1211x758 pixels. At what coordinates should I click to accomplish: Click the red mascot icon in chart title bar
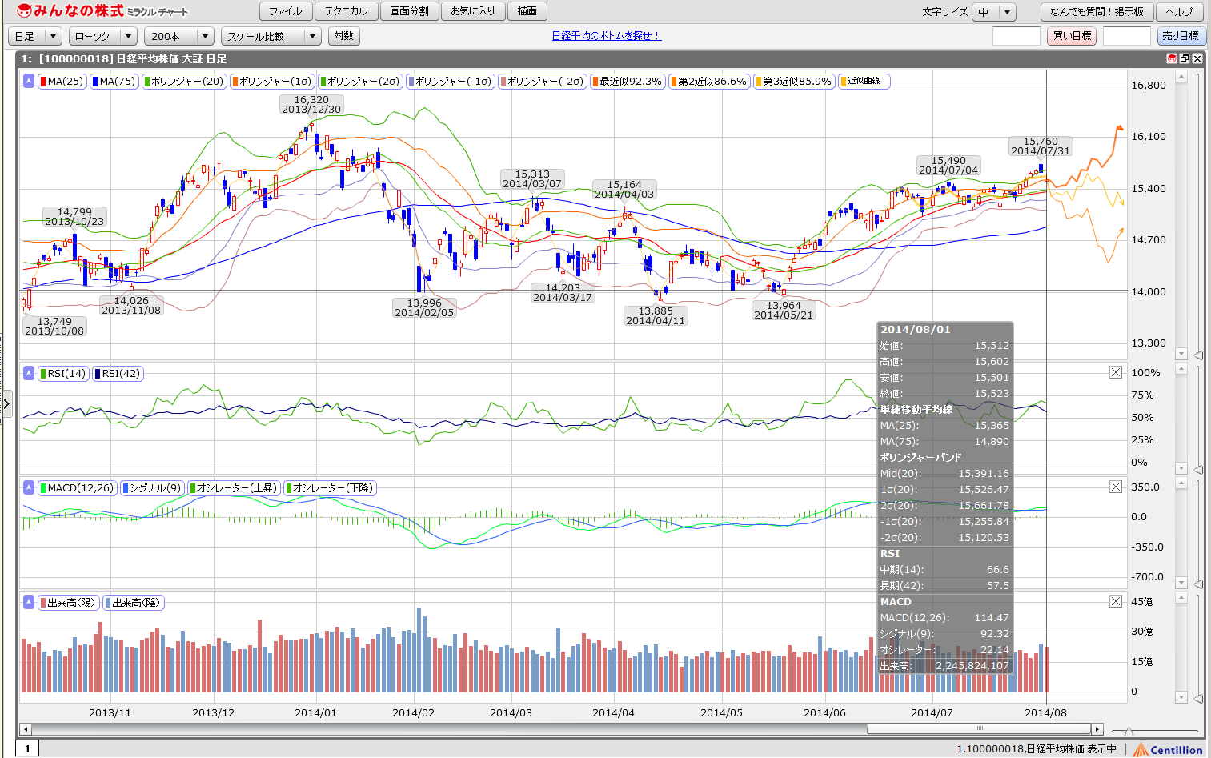(1172, 58)
